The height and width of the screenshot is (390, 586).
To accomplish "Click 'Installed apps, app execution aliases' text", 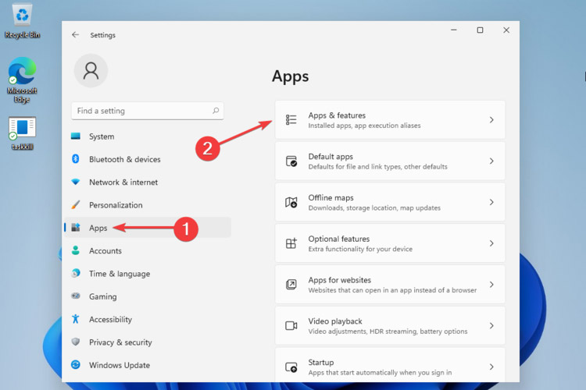I will (364, 126).
